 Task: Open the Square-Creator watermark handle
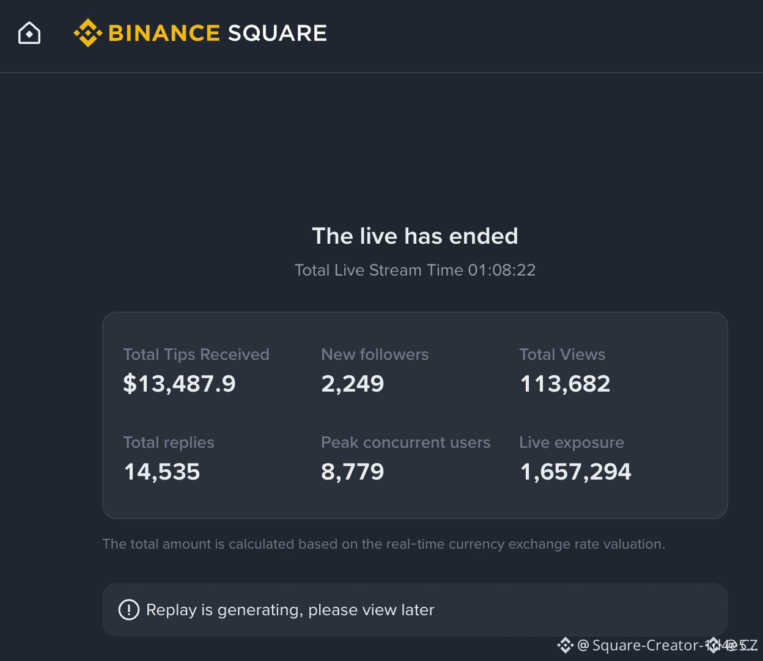[667, 645]
